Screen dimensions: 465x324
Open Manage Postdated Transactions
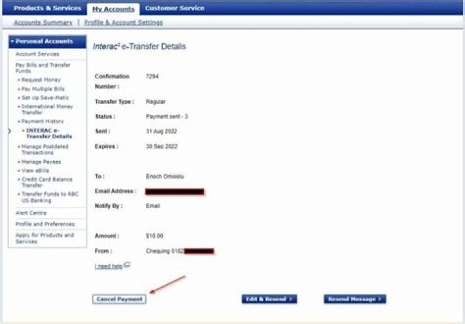[x=45, y=149]
